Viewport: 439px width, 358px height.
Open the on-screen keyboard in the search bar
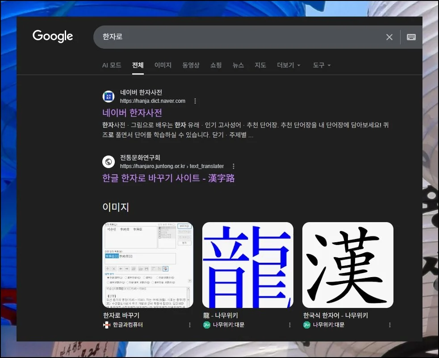[x=410, y=37]
